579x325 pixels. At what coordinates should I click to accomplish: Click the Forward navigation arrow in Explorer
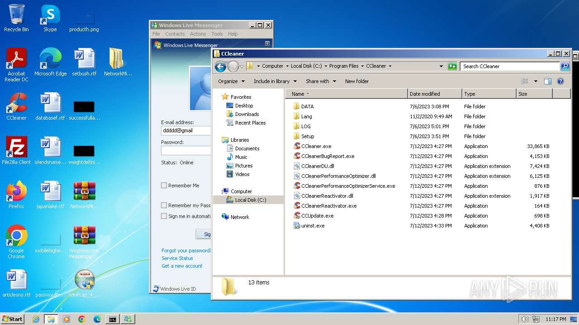[233, 66]
